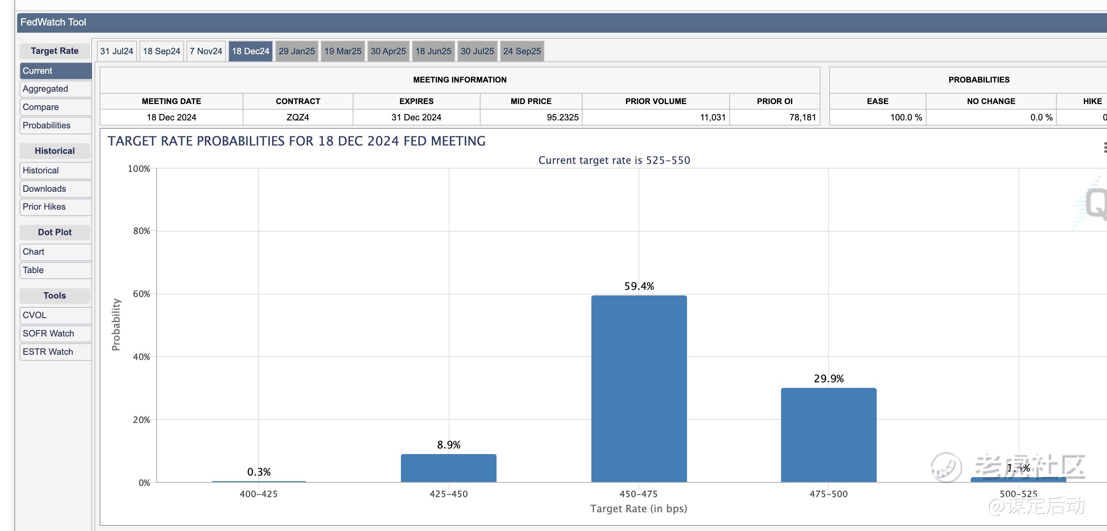The height and width of the screenshot is (531, 1107).
Task: Click the NO CHANGE column header
Action: [991, 102]
